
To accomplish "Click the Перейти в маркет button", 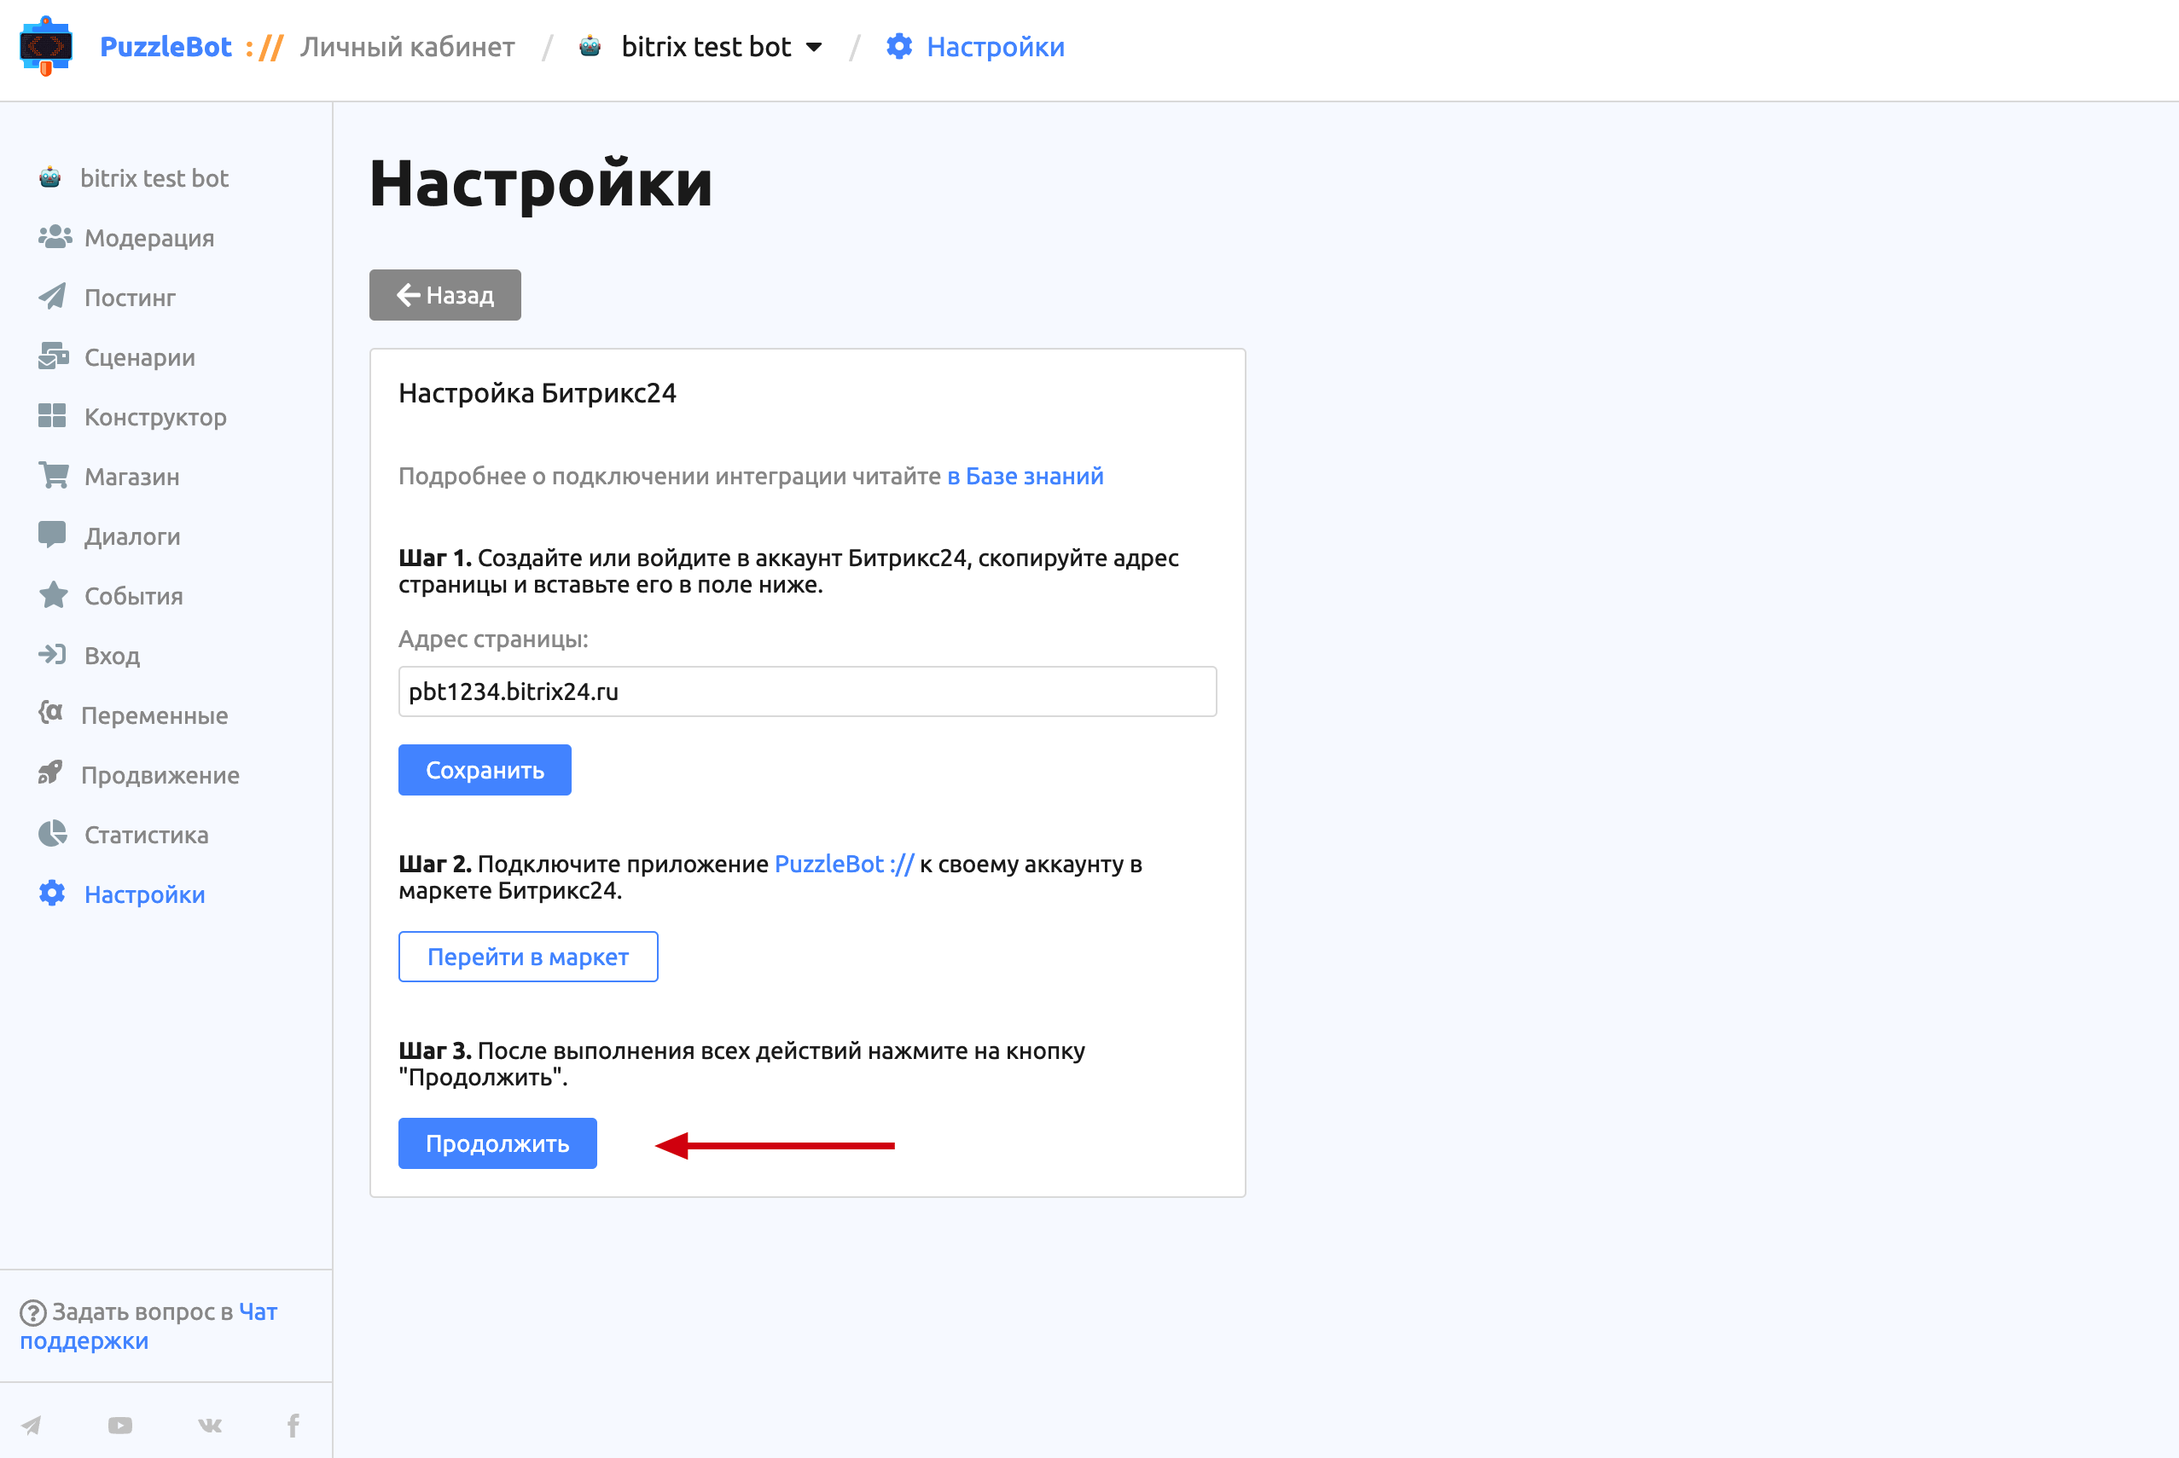I will click(x=528, y=956).
